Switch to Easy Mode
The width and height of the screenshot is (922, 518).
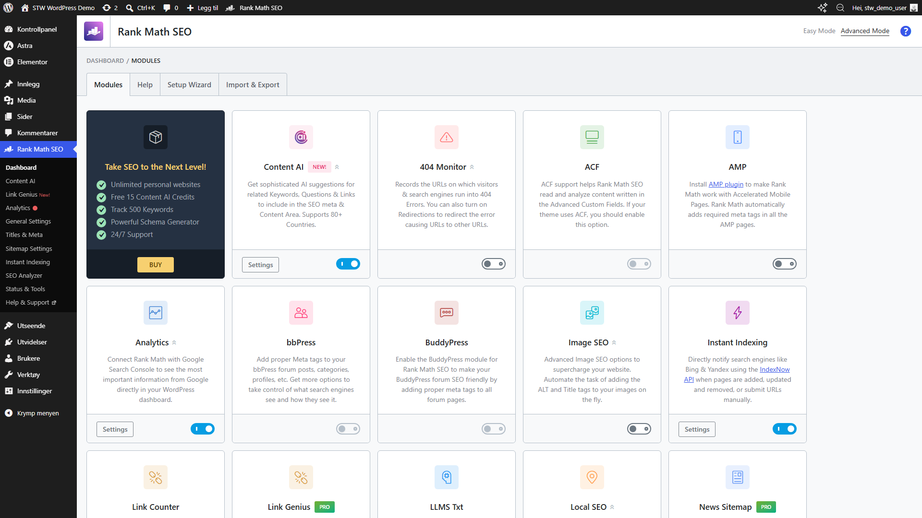819,31
